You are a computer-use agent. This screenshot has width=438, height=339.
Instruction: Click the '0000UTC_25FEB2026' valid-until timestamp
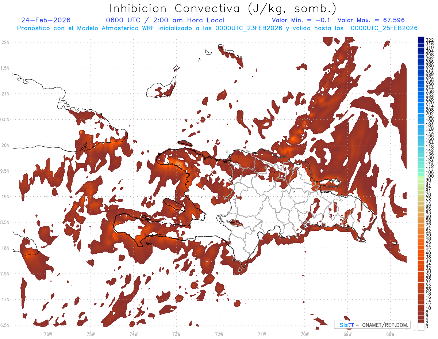(x=384, y=28)
